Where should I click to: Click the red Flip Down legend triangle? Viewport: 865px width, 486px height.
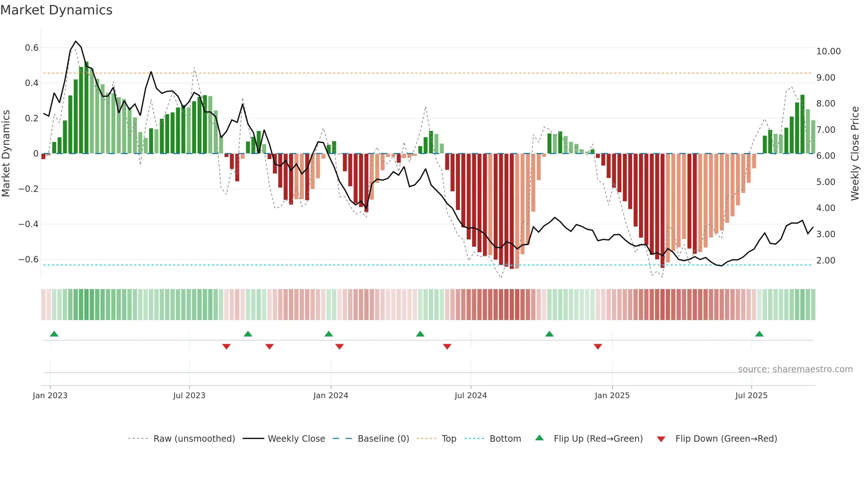(661, 439)
